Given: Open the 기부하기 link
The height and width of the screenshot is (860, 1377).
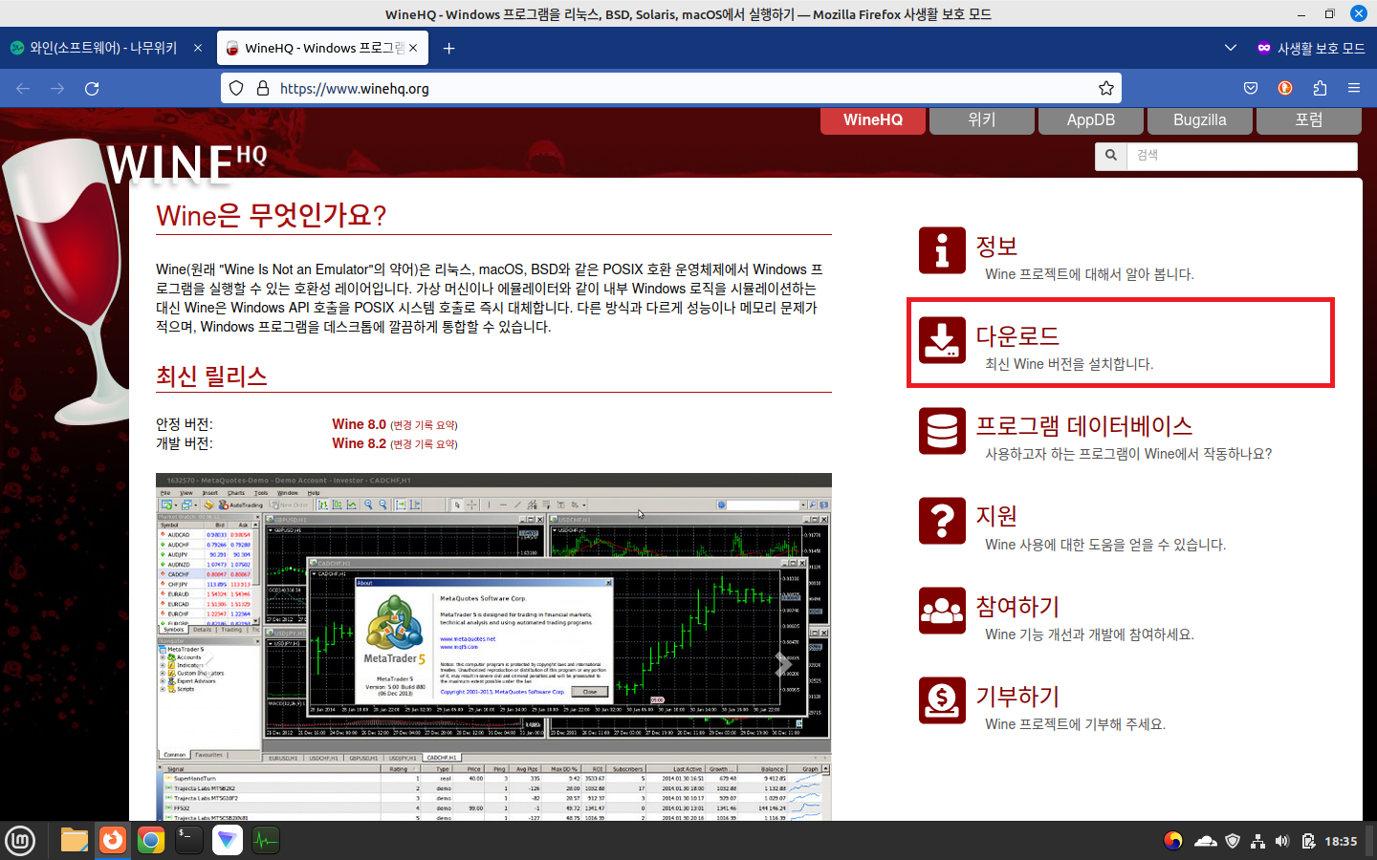Looking at the screenshot, I should 1017,697.
